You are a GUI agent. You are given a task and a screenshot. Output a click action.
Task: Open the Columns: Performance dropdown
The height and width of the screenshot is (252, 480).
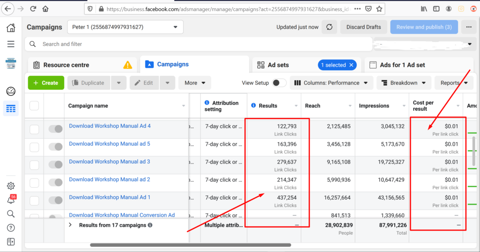(331, 83)
